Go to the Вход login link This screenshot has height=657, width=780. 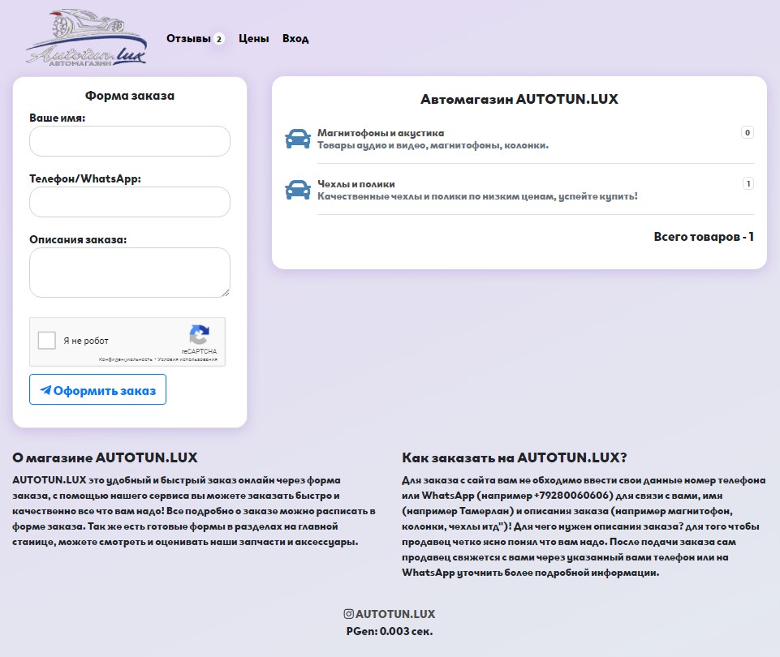point(295,38)
